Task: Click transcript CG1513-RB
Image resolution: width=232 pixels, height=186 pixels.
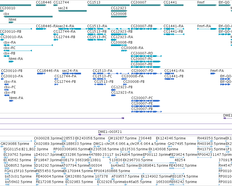Action: click(97, 32)
